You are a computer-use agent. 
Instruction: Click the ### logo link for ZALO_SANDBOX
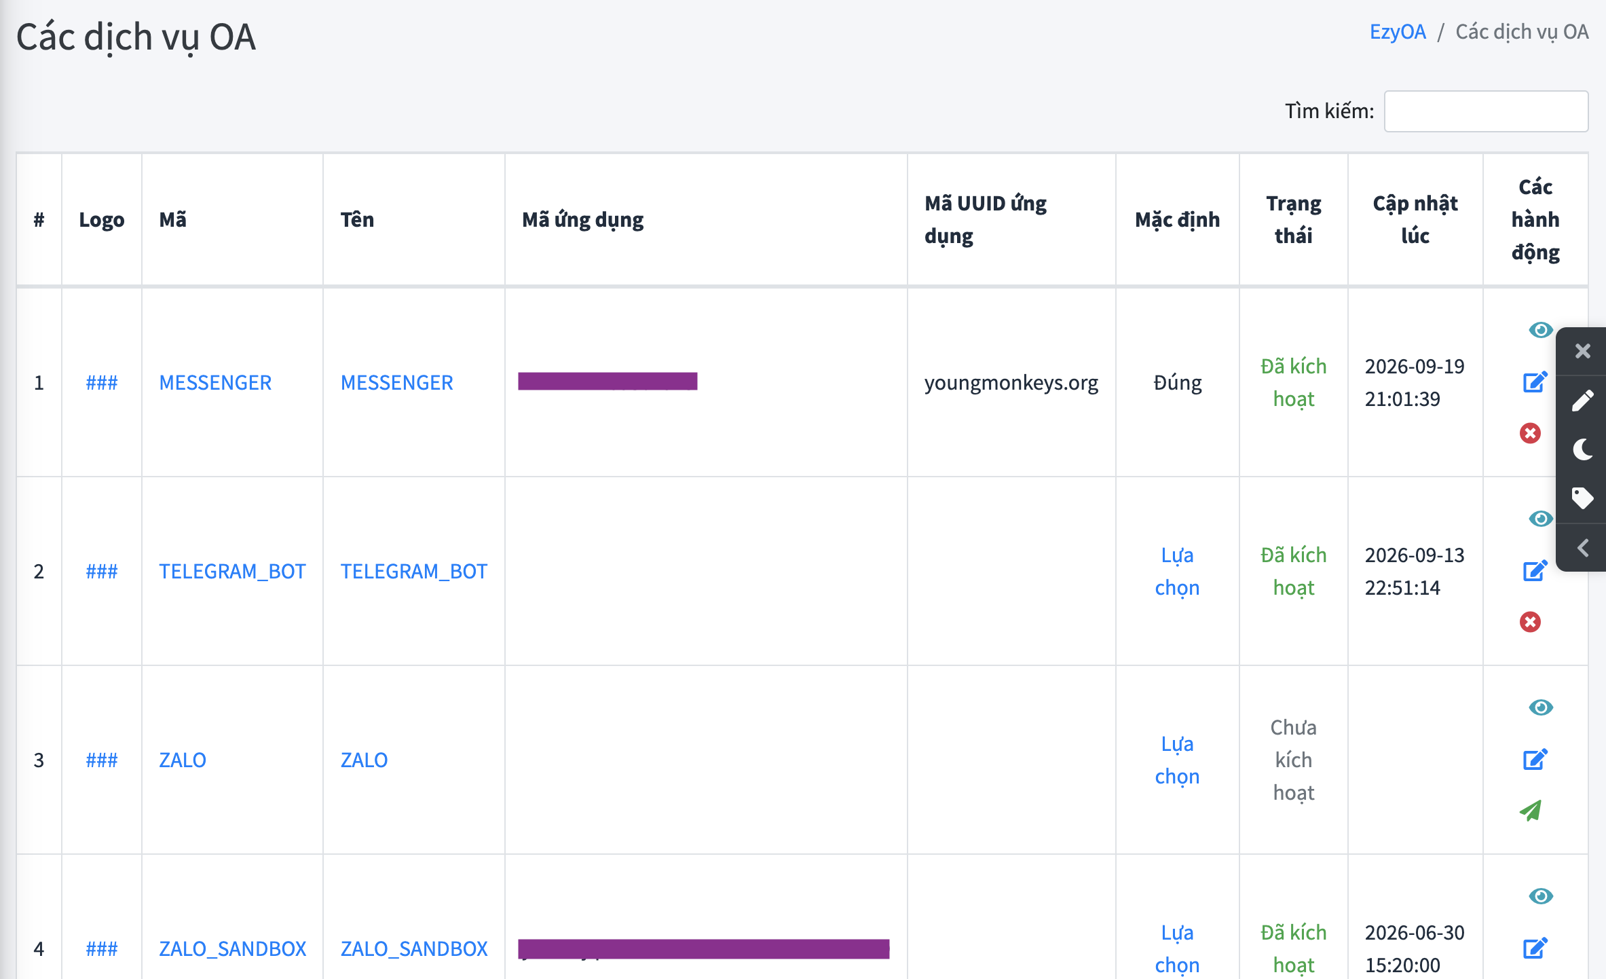[102, 948]
